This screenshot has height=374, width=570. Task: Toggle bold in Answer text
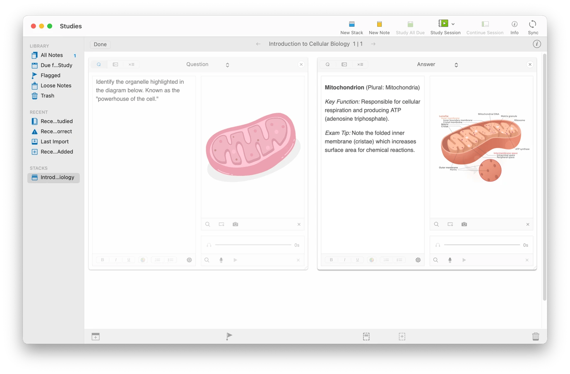pos(331,260)
